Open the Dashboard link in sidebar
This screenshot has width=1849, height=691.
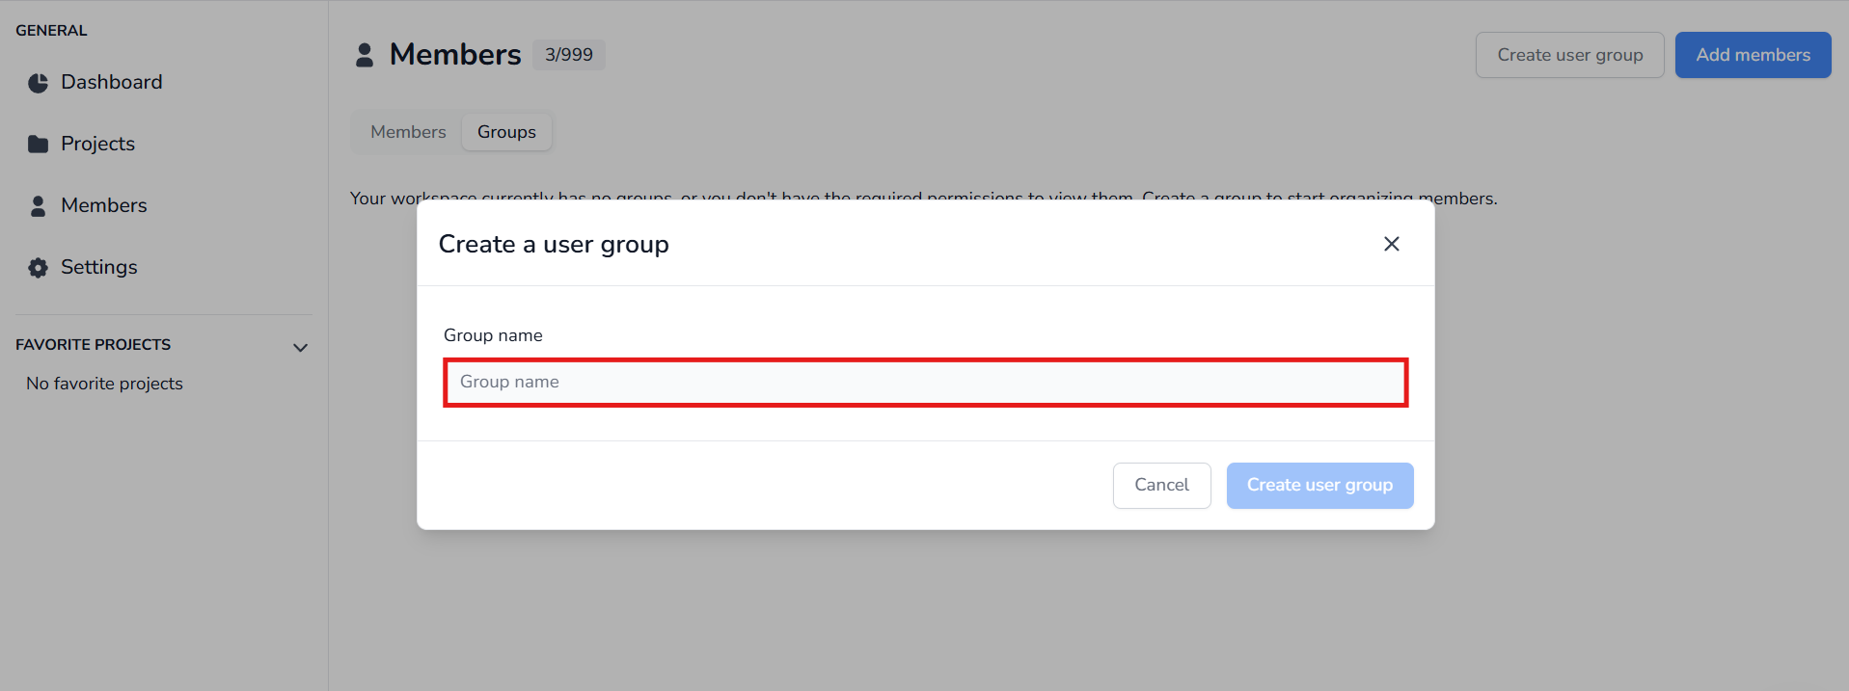click(x=112, y=83)
